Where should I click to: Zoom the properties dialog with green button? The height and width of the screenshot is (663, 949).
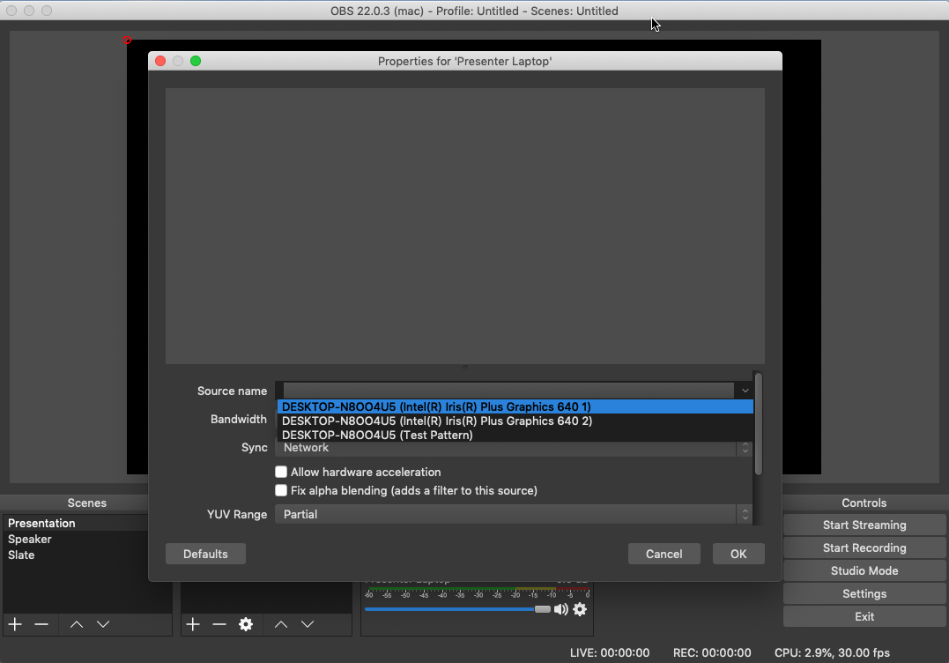[196, 61]
